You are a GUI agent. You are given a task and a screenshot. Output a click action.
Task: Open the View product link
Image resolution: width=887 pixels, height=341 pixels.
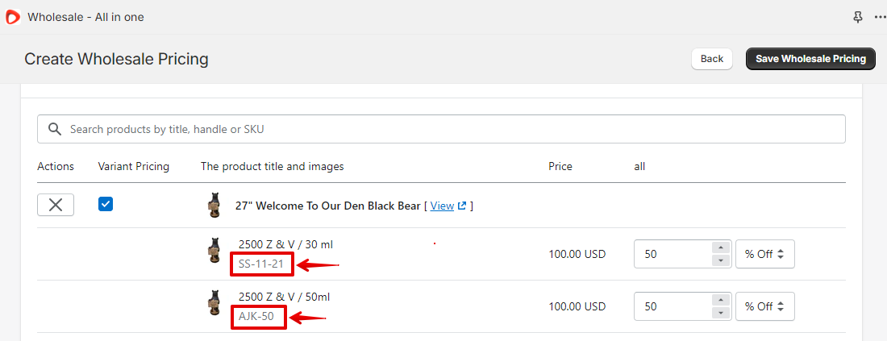pyautogui.click(x=442, y=206)
